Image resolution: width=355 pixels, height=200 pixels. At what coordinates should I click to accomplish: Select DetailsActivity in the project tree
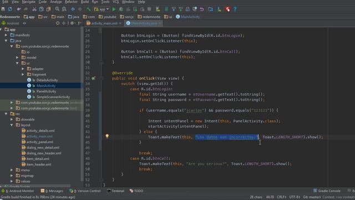pyautogui.click(x=47, y=80)
